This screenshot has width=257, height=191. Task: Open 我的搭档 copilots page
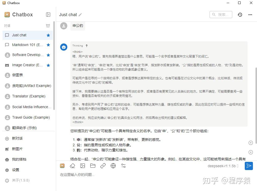(x=28, y=160)
